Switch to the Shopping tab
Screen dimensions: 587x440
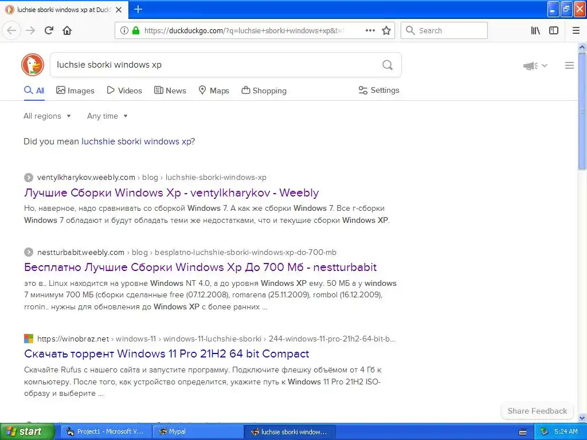pyautogui.click(x=264, y=91)
